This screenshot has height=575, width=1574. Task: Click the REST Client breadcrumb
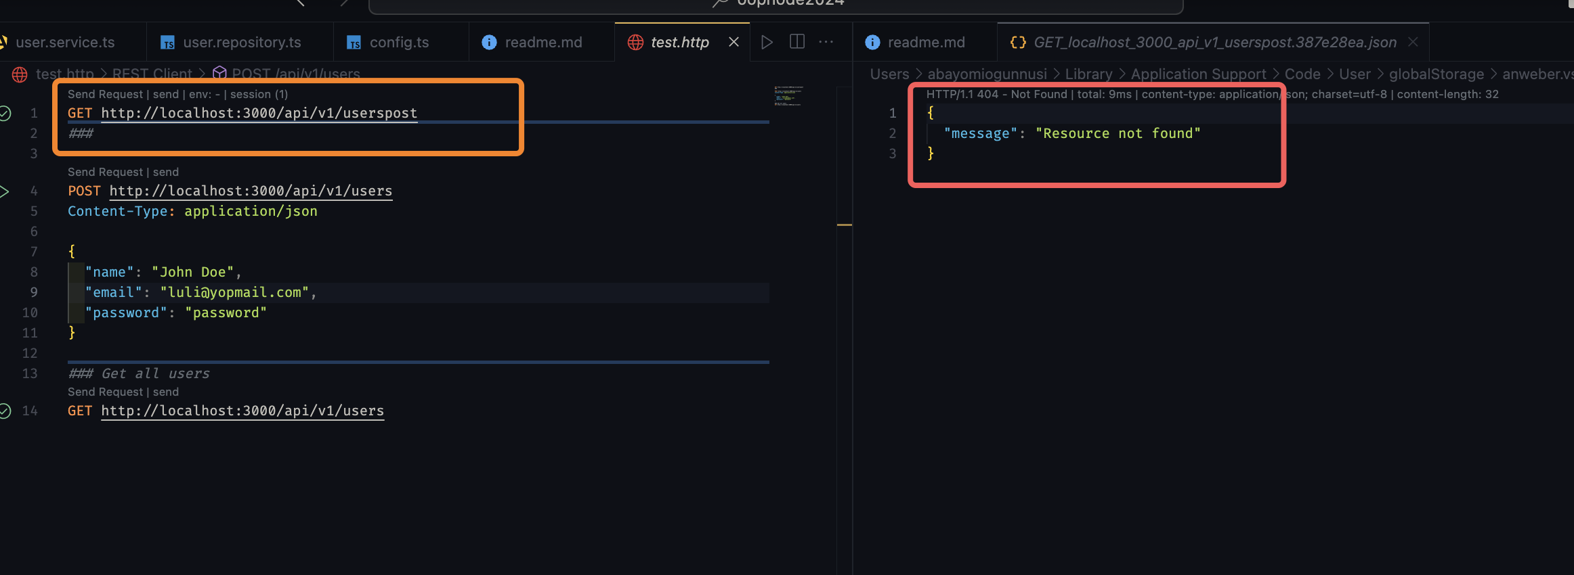[152, 74]
